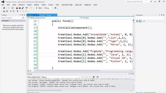Click the Display Parameter Info icon
166x93 pixels.
click(x=7, y=11)
